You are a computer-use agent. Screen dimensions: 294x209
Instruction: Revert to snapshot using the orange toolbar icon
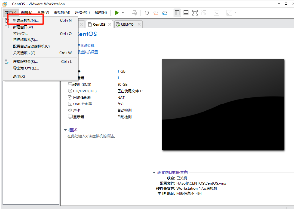click(x=156, y=13)
